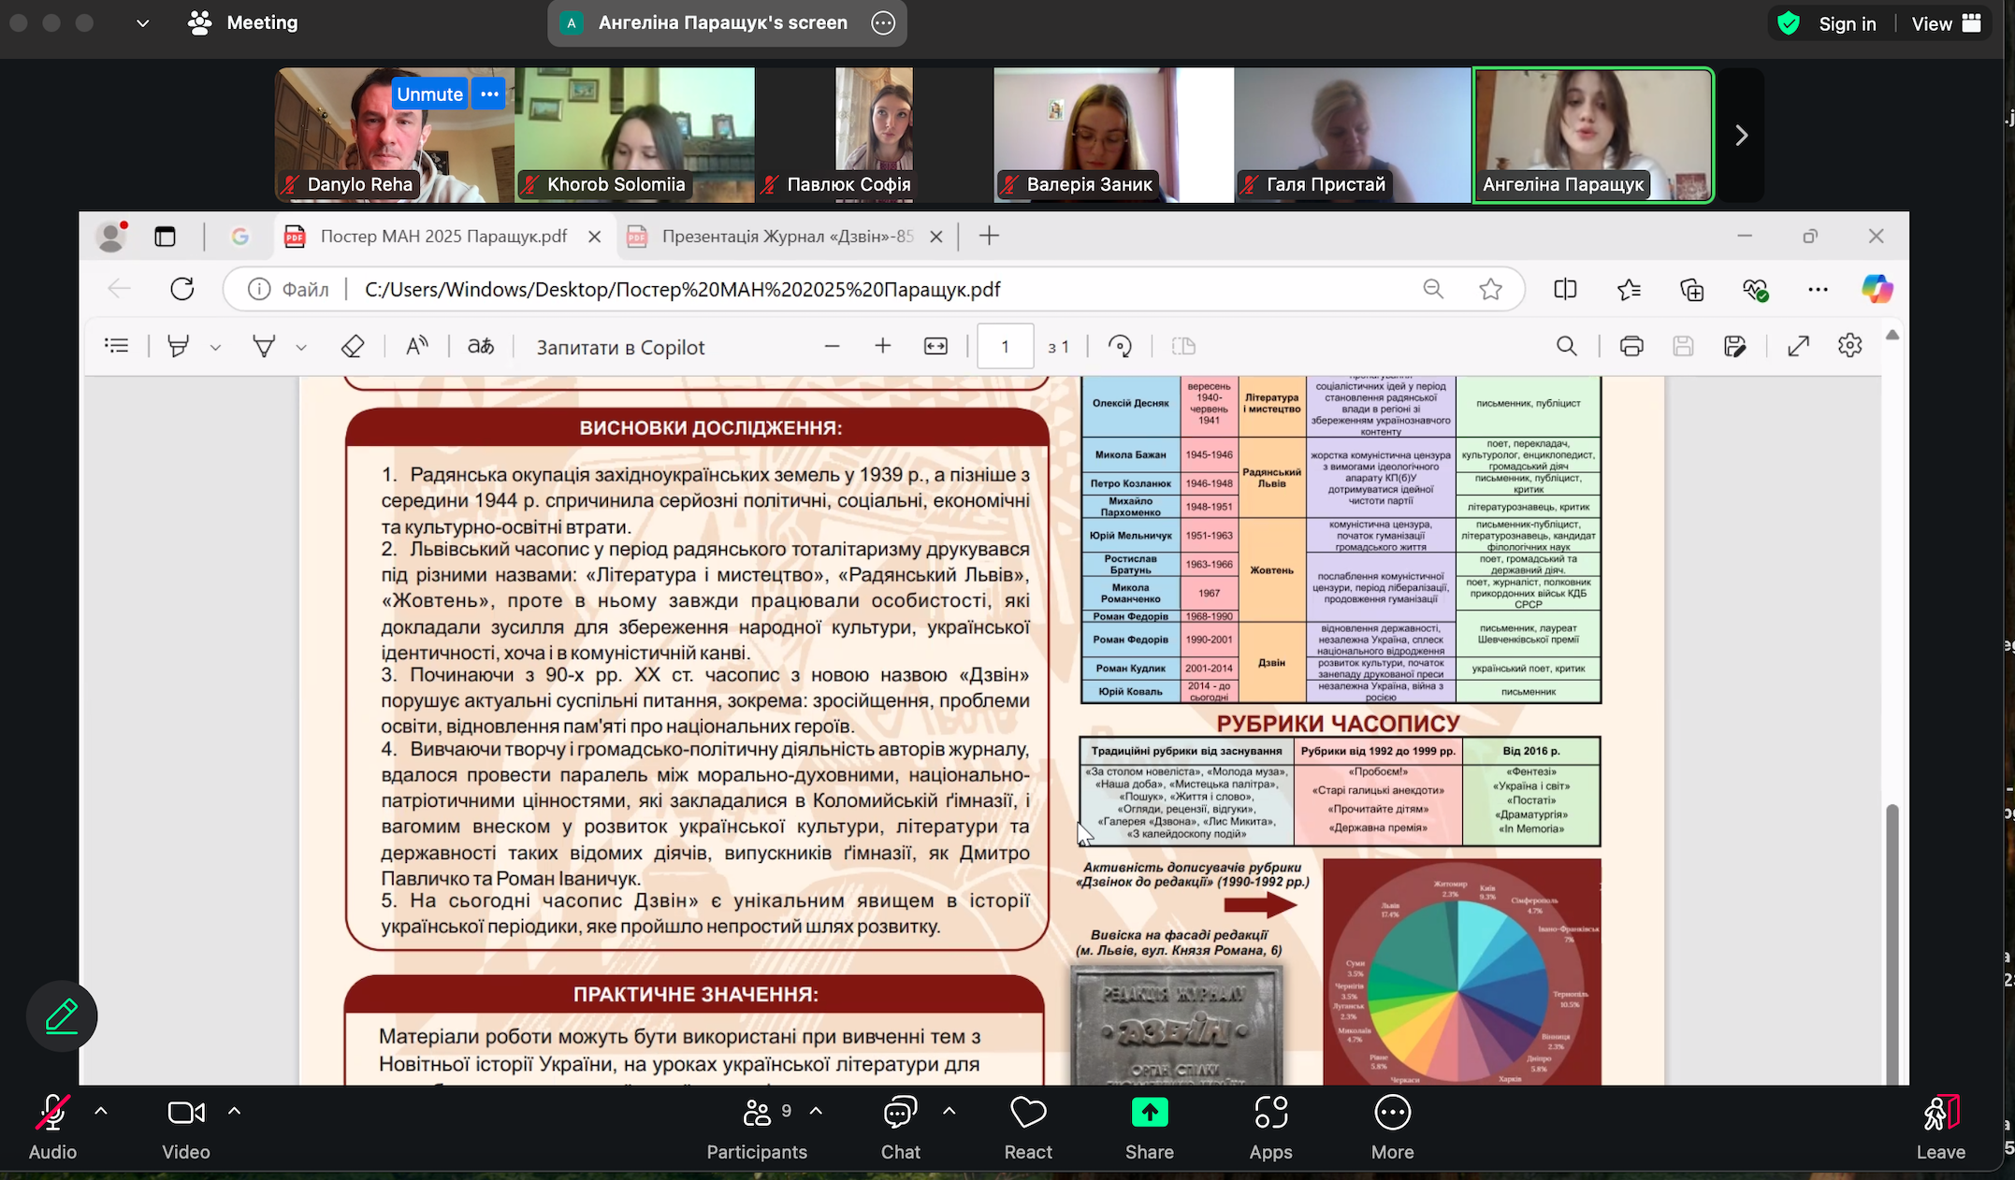Unmute Danylo Reha's microphone
2015x1180 pixels.
429,94
